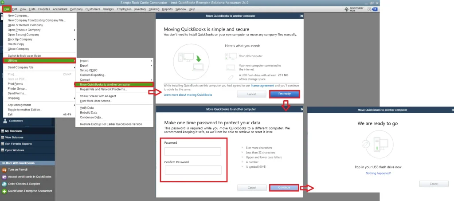The image size is (454, 201).
Task: Choose Toggle to Another Edition entry
Action: (x=25, y=110)
